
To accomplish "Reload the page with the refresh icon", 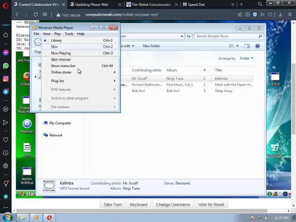I will tap(36, 14).
